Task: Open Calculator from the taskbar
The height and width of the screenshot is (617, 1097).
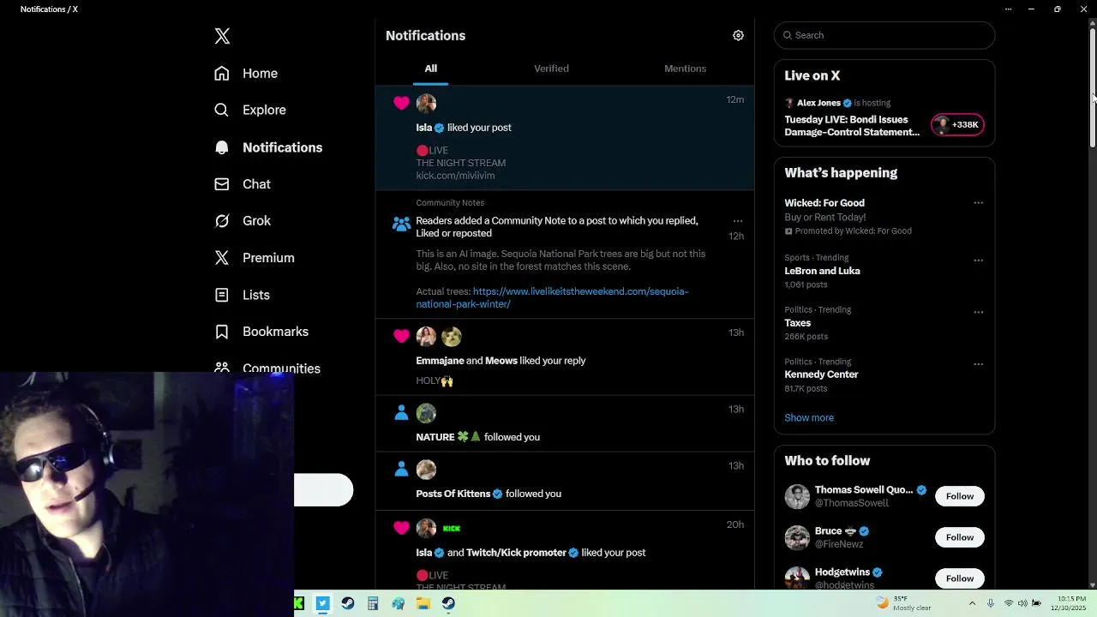Action: (373, 603)
